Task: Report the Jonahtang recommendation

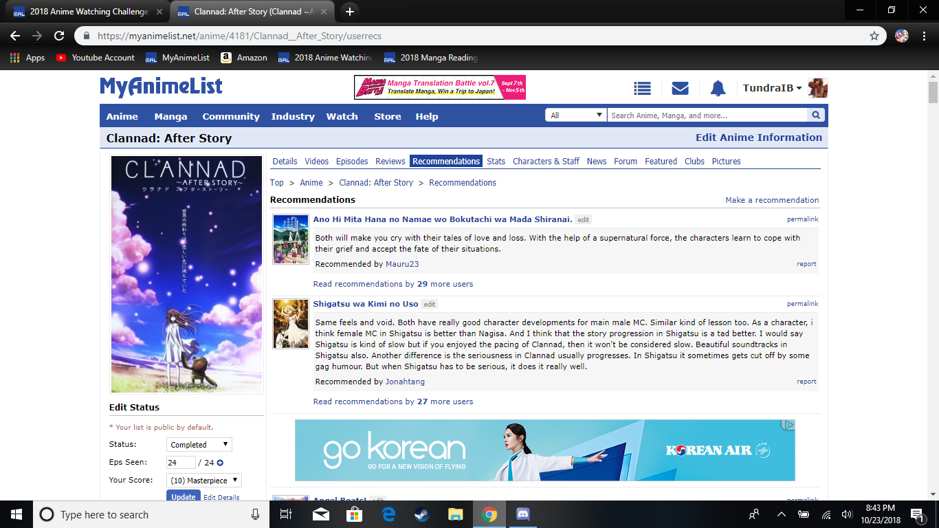Action: coord(807,382)
